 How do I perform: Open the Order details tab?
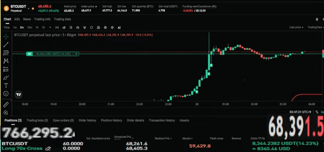[135, 120]
